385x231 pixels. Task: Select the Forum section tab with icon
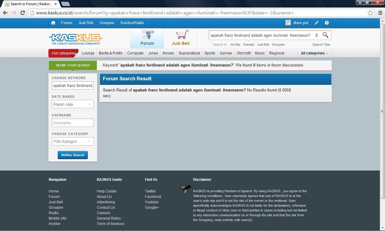tap(147, 38)
